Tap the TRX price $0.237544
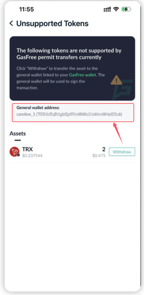The image size is (145, 295). (x=32, y=156)
